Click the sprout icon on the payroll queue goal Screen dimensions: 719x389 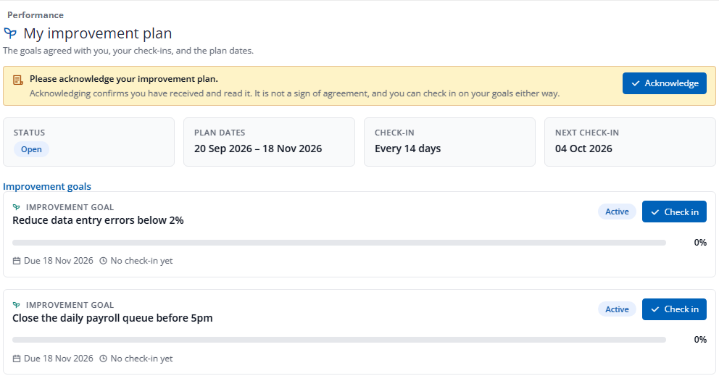click(17, 305)
